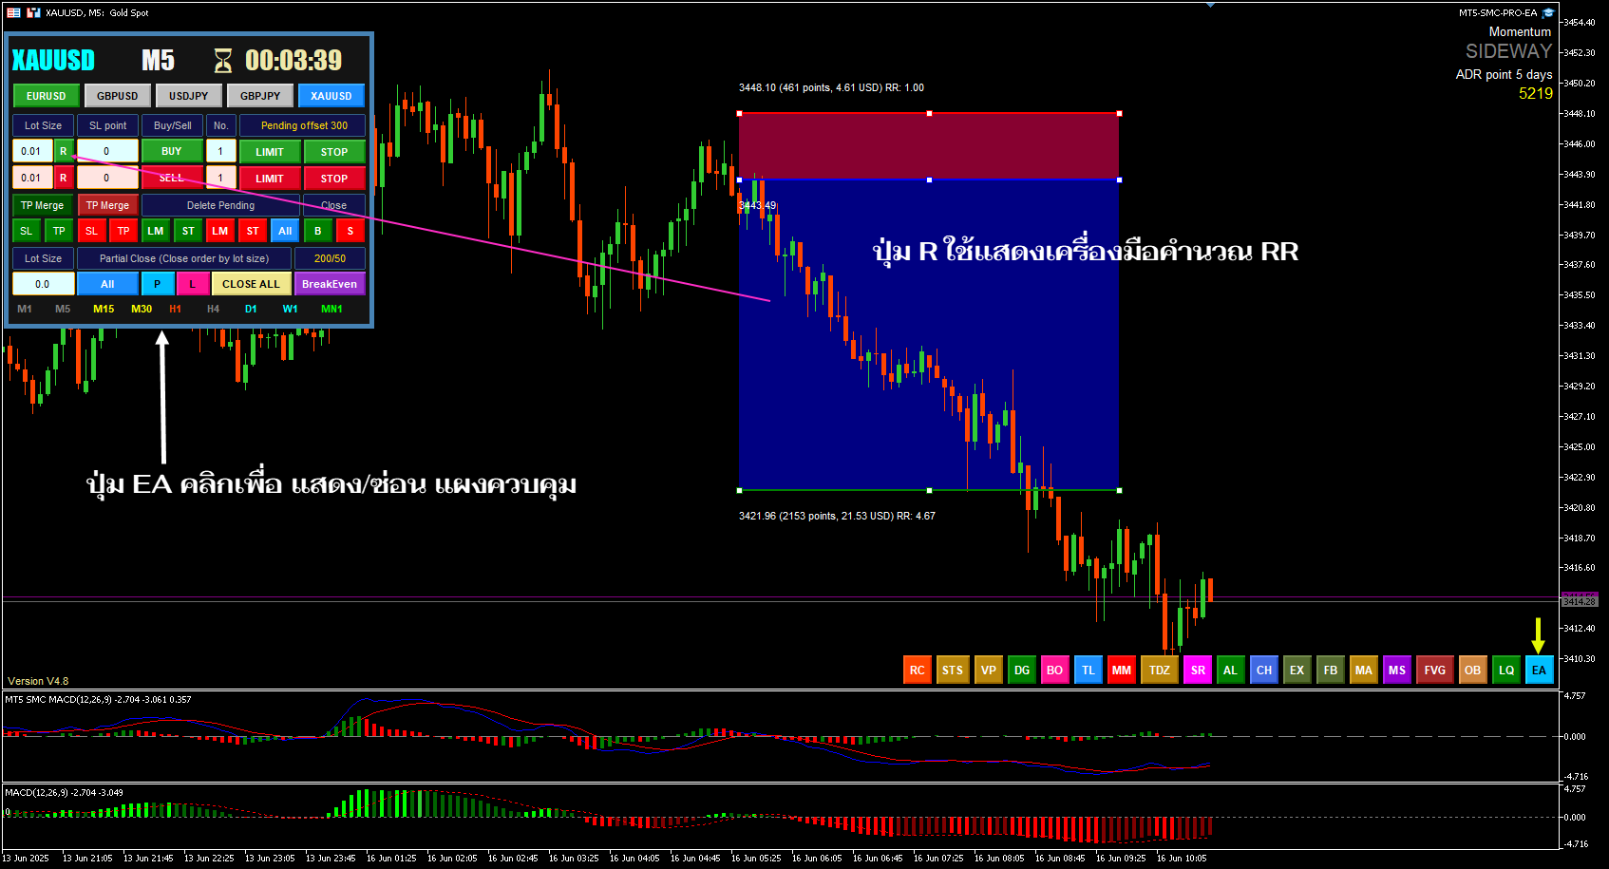Switch to the GBPJPY symbol
1609x869 pixels.
tap(260, 96)
